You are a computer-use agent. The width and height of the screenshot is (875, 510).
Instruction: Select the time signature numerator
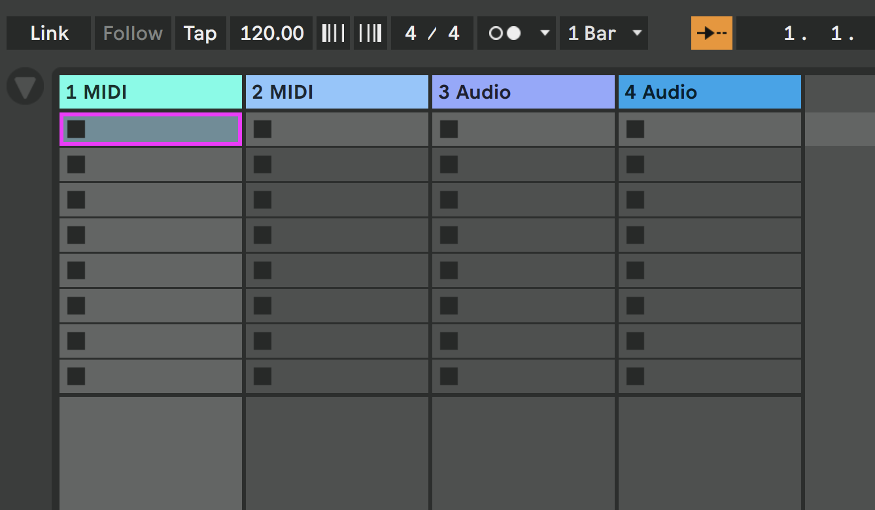411,33
